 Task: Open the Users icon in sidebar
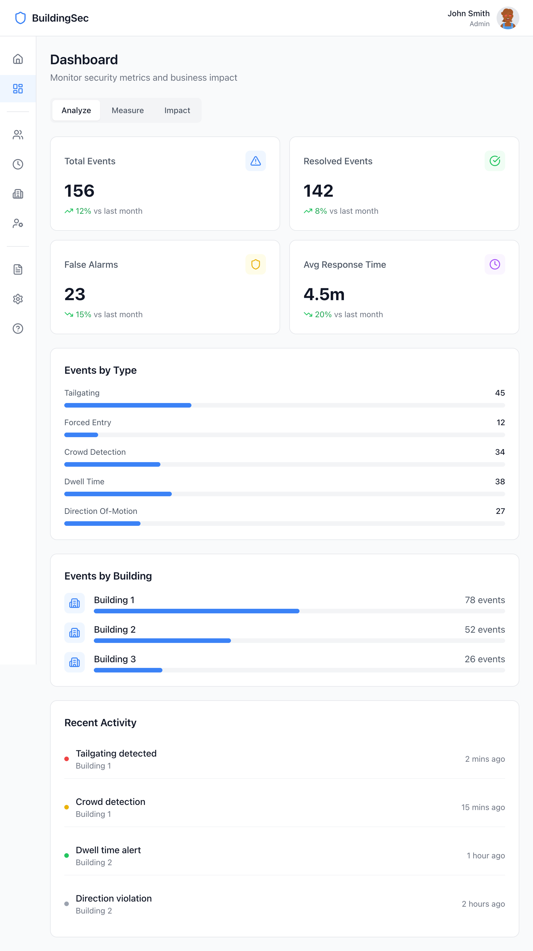point(18,135)
